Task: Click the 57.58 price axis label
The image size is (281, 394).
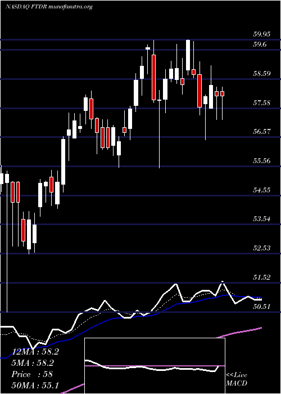Action: click(x=262, y=102)
